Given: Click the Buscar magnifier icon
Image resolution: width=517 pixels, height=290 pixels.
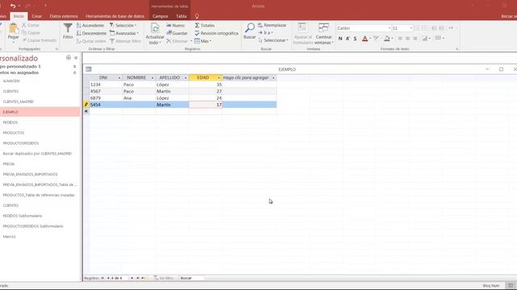Looking at the screenshot, I should click(250, 28).
